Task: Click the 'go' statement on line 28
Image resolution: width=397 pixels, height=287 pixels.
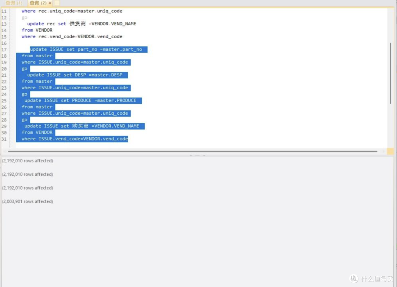Action: [x=24, y=120]
